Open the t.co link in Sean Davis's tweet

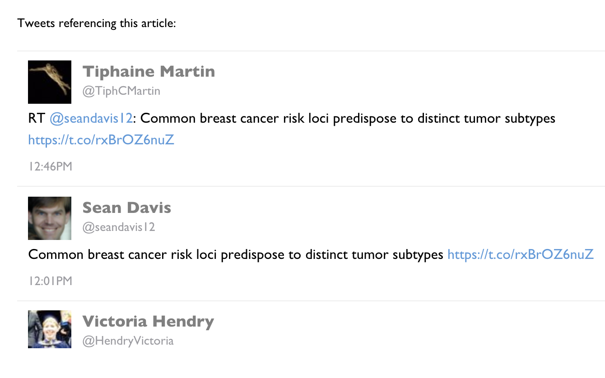coord(520,255)
